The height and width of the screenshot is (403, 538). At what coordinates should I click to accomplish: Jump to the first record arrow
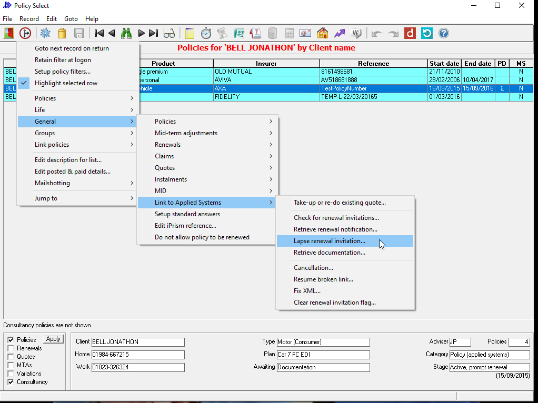pos(99,33)
